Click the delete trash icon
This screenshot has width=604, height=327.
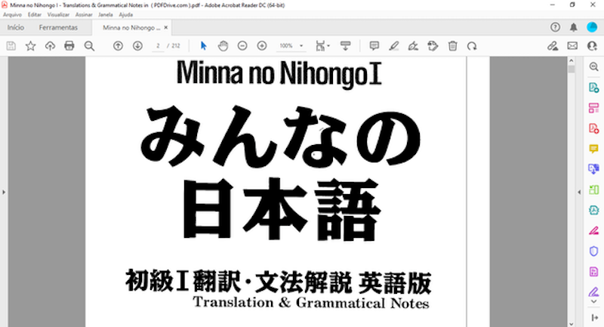pyautogui.click(x=452, y=46)
